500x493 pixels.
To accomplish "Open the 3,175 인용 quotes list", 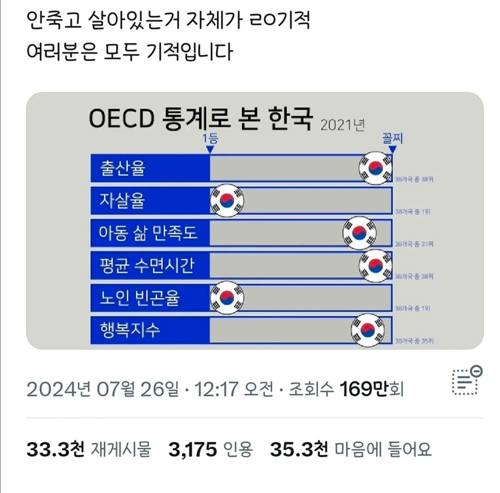I will tap(210, 449).
